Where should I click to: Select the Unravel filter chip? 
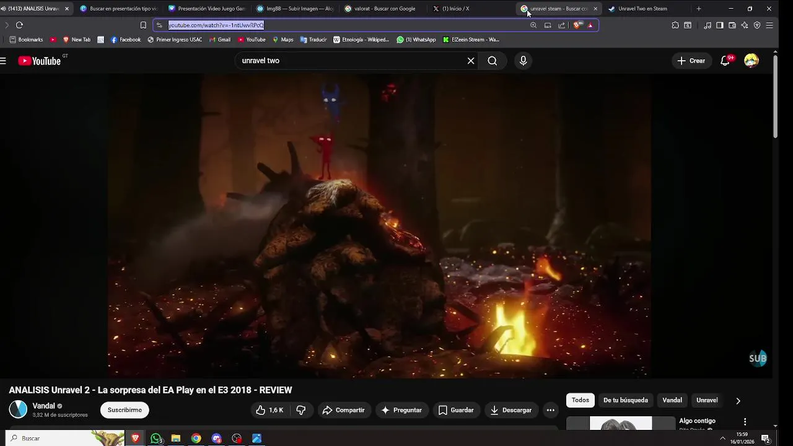point(707,400)
